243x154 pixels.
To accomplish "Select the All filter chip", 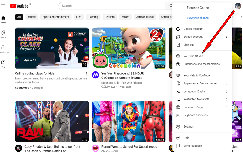I will pyautogui.click(x=19, y=17).
